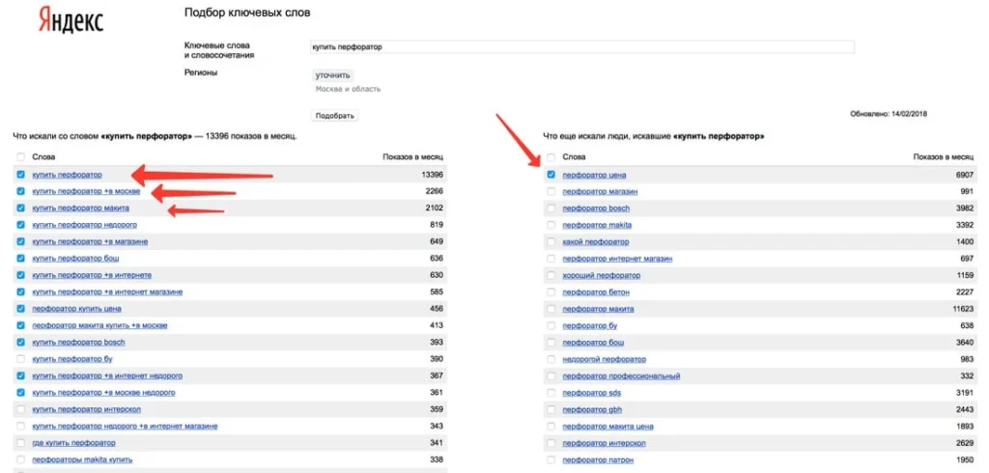Viewport: 989px width, 473px height.
Task: Check the 'хороший перфоратор' checkbox
Action: pyautogui.click(x=551, y=275)
